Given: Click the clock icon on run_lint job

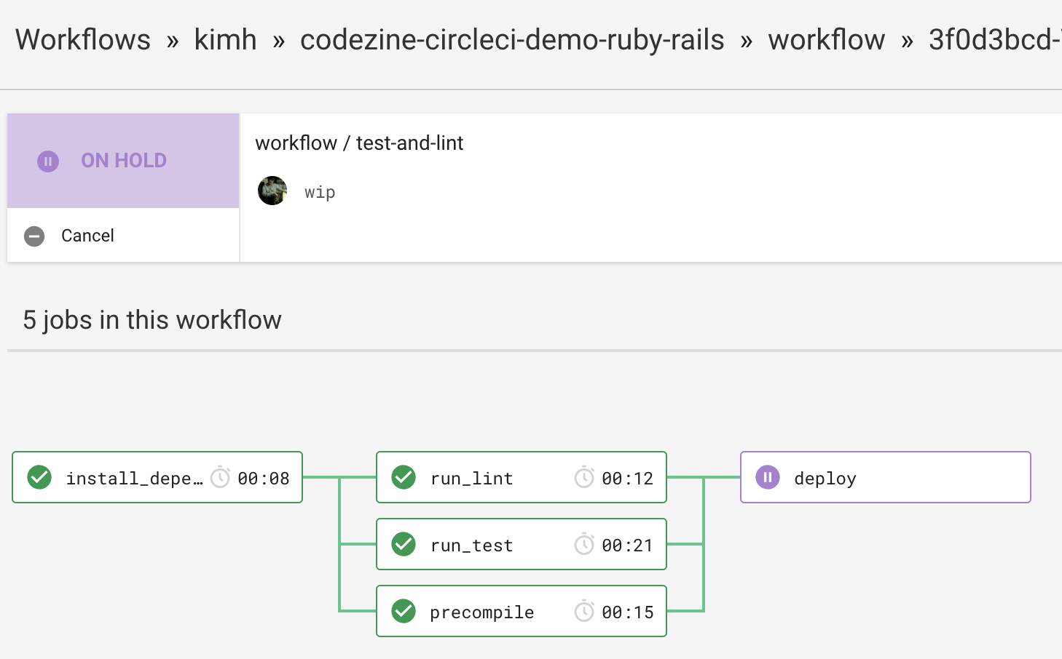Looking at the screenshot, I should (584, 477).
